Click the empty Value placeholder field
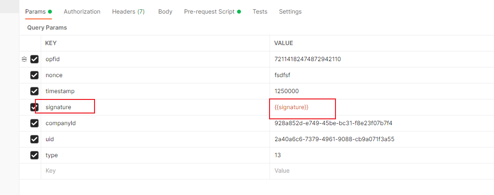This screenshot has height=195, width=494. (382, 171)
